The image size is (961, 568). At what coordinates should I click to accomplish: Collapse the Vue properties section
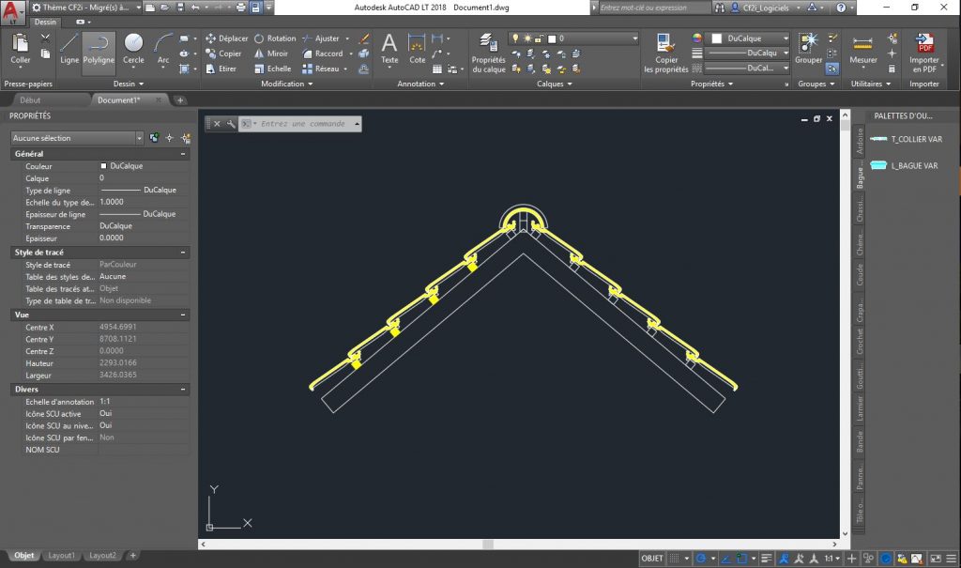[183, 315]
